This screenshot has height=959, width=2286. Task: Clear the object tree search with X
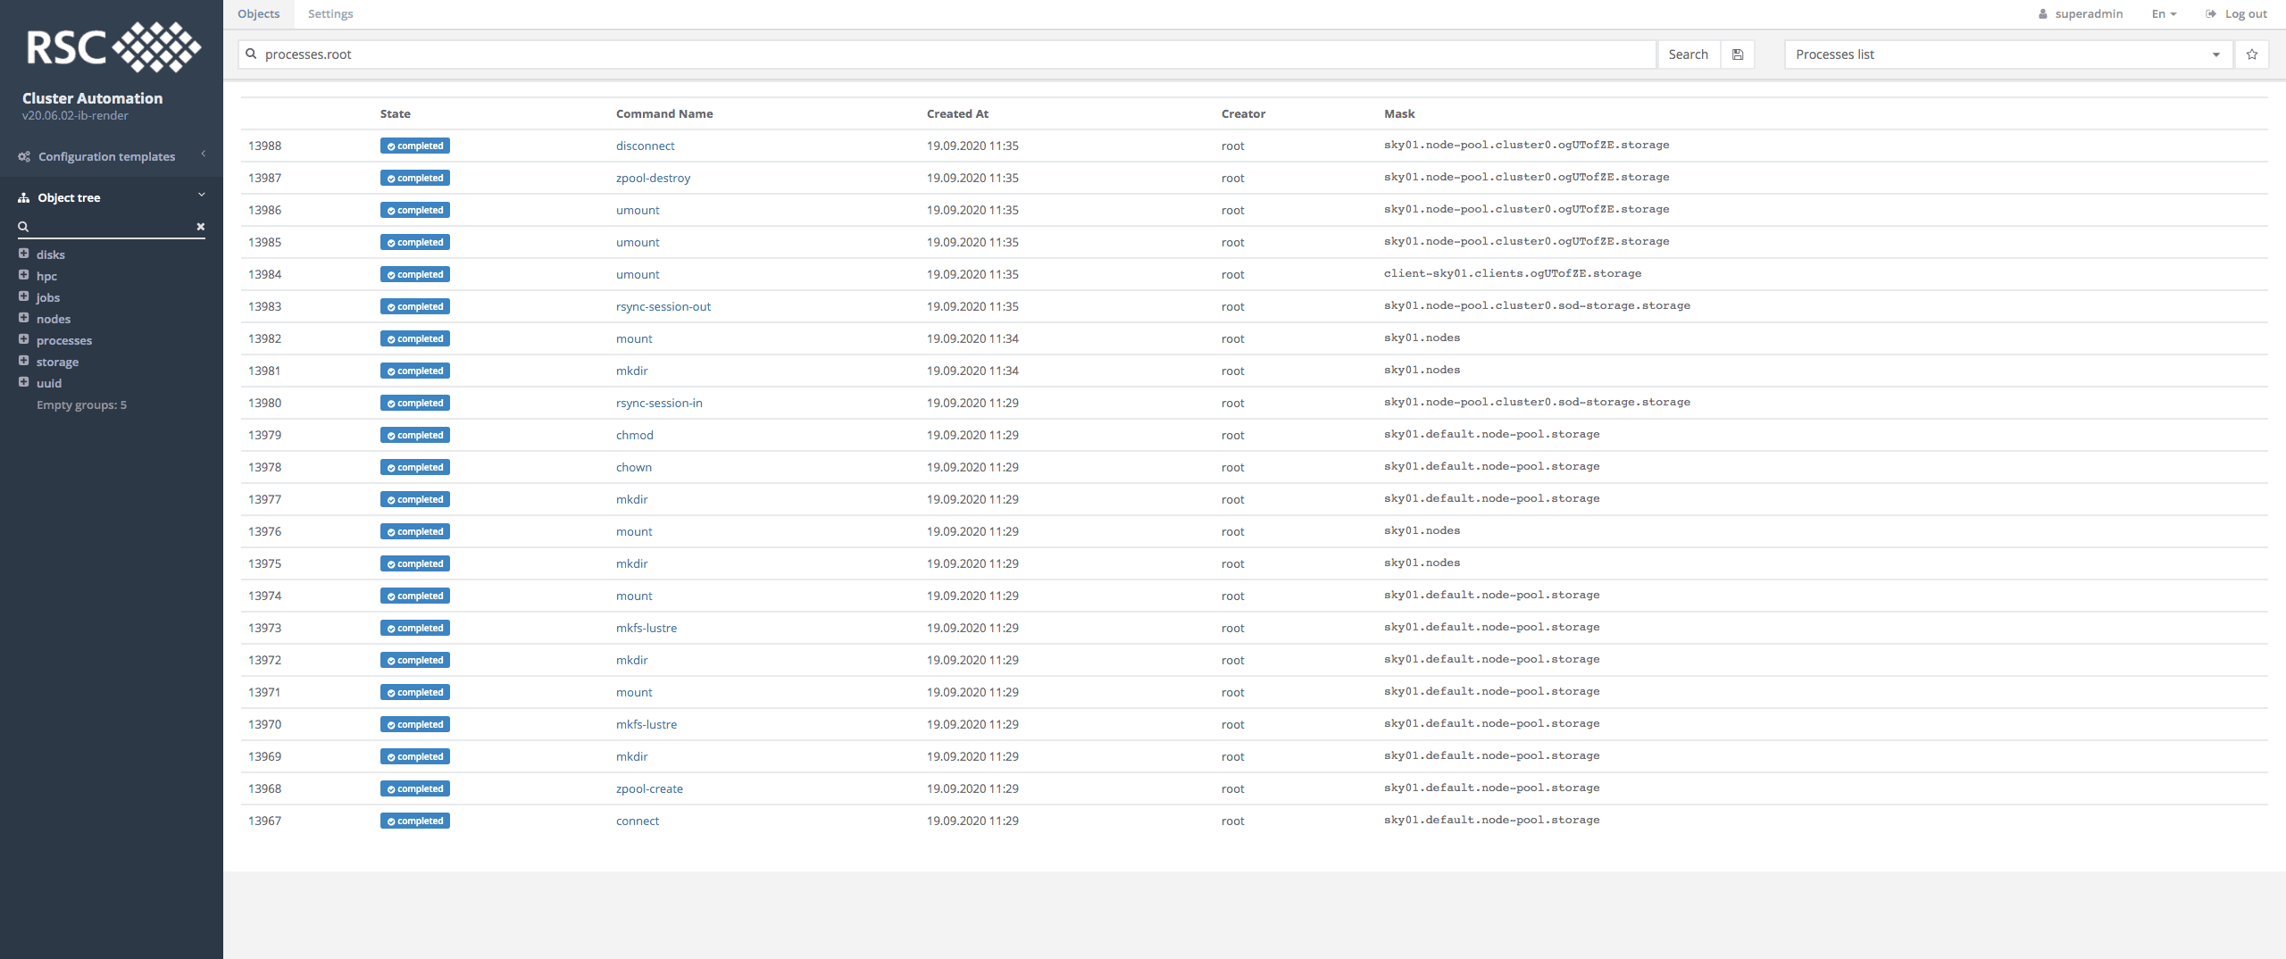201,227
